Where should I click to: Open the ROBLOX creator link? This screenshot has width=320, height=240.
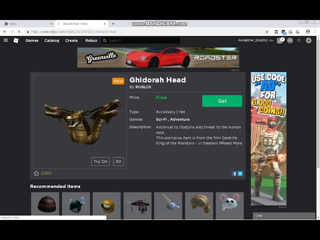coord(143,87)
